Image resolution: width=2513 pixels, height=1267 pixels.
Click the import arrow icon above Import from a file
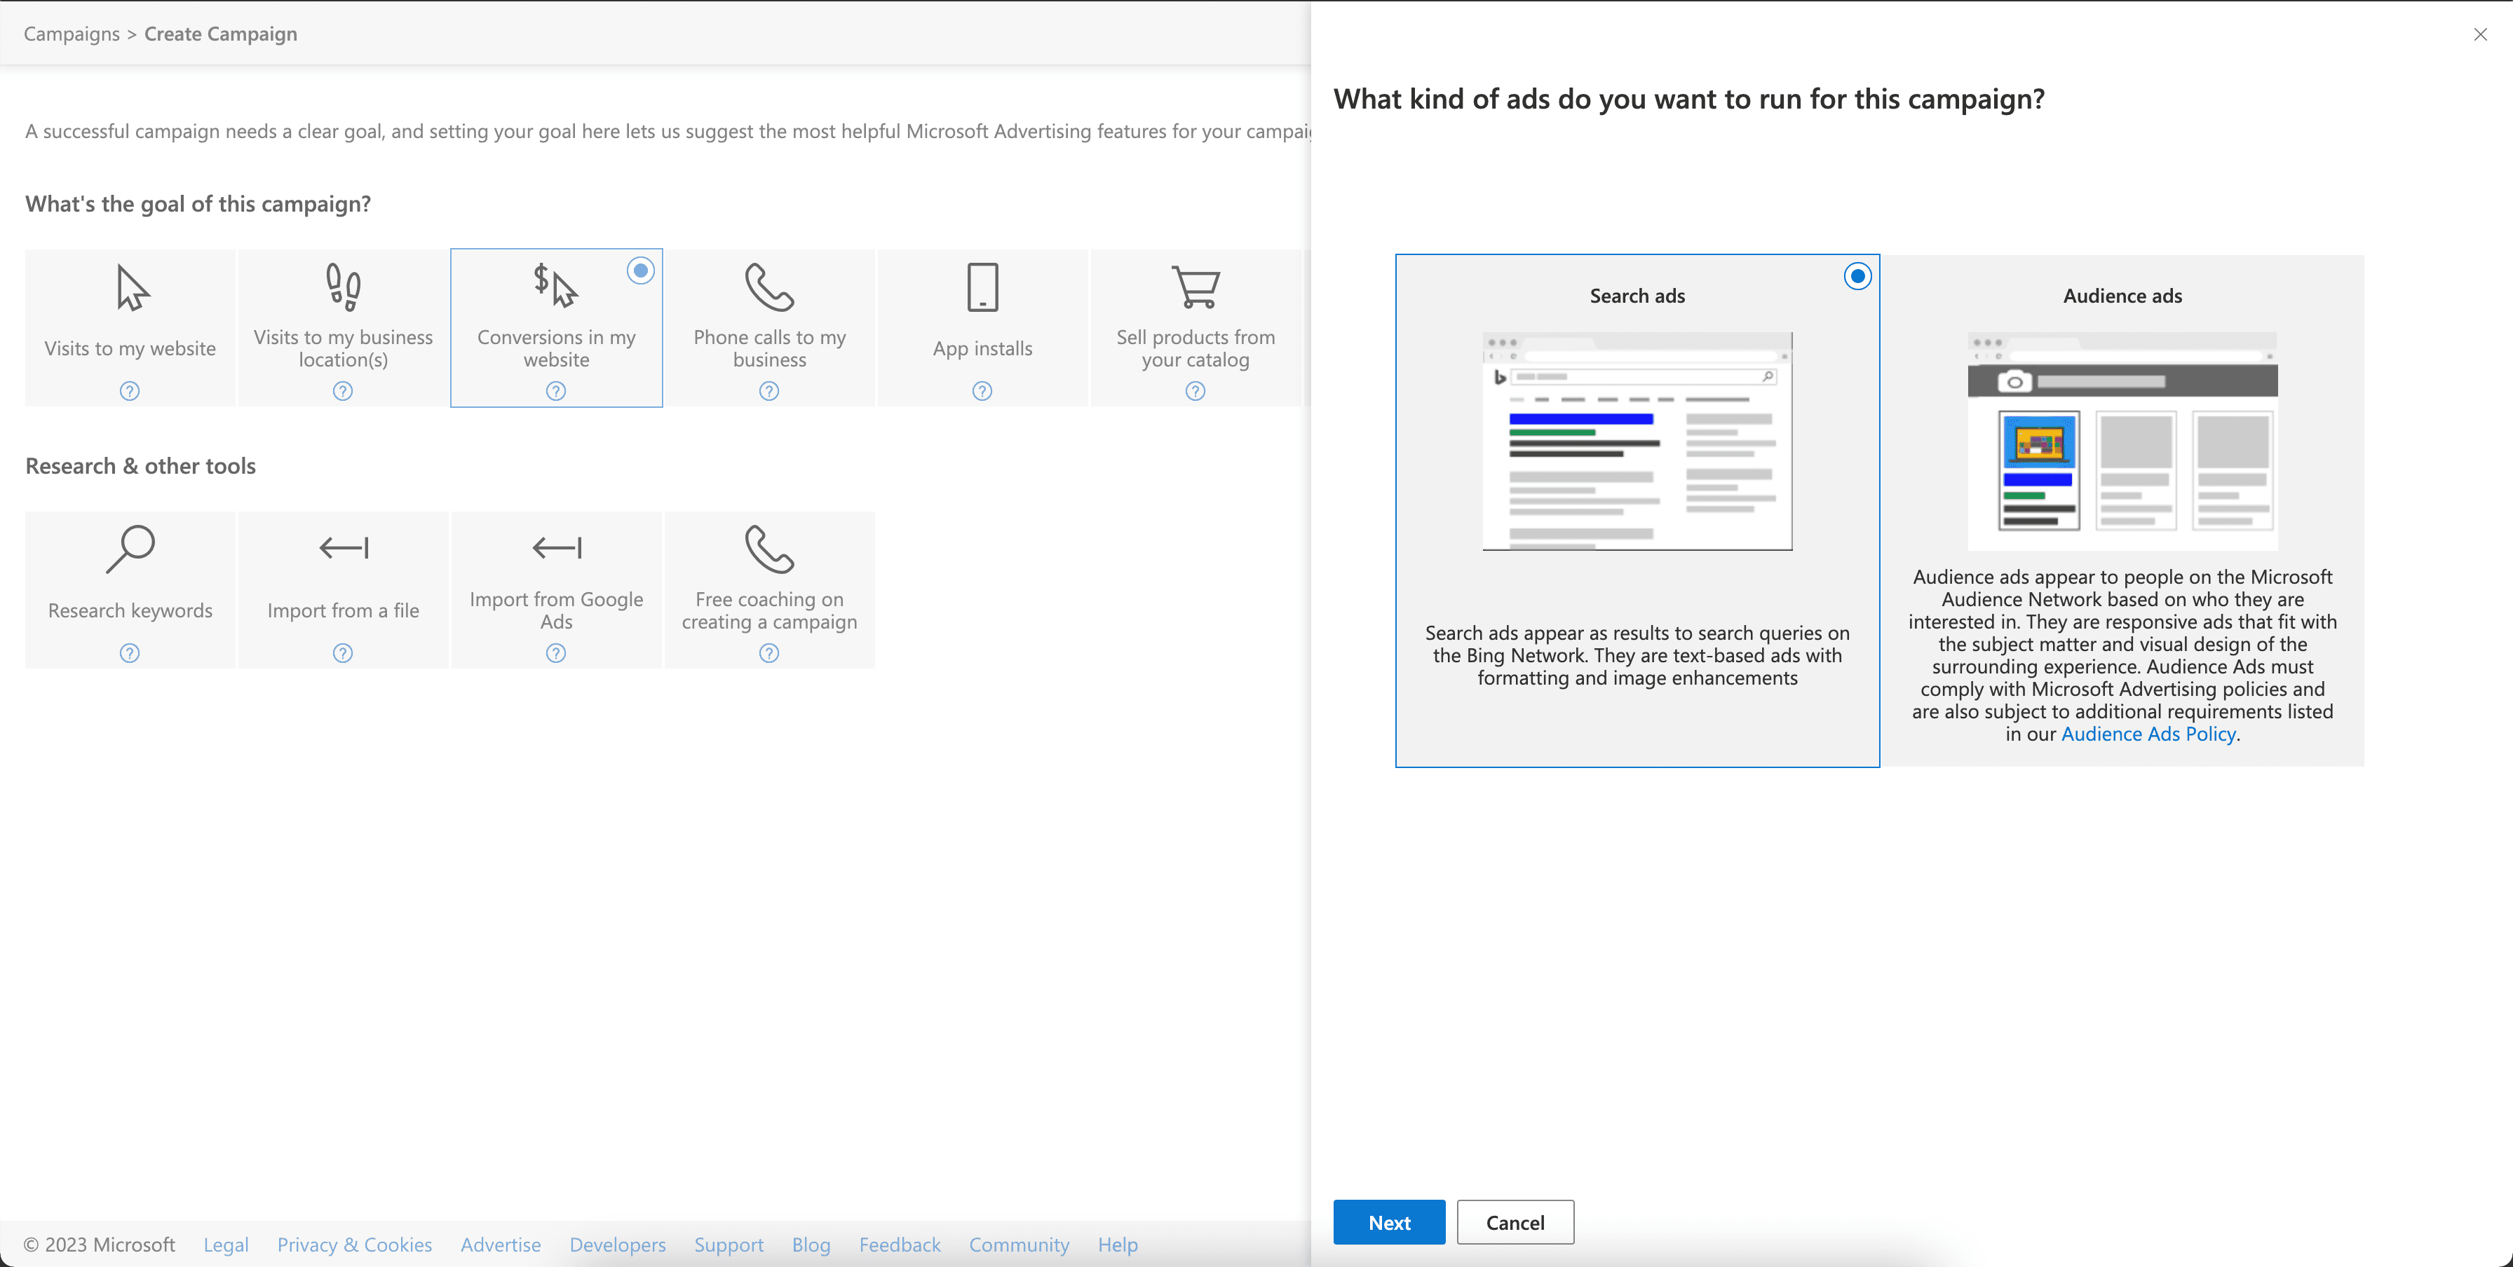(344, 548)
